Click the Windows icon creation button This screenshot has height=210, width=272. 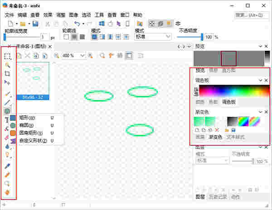102,24
